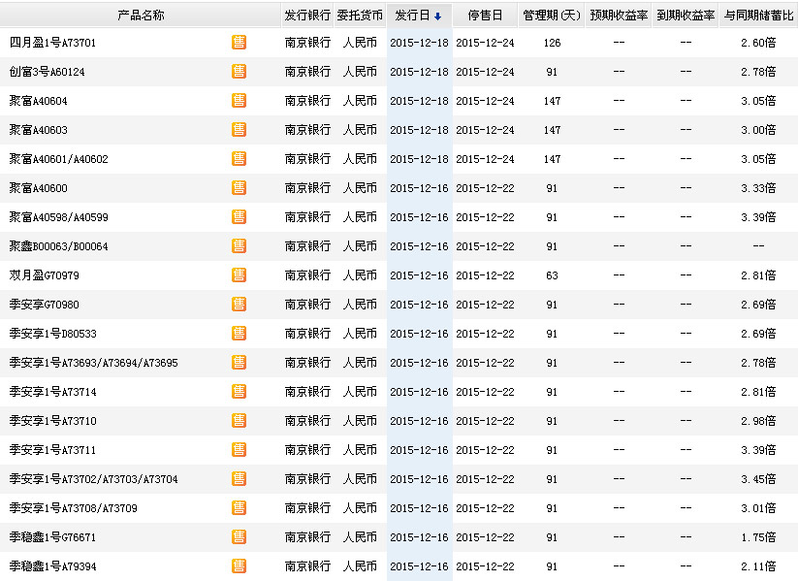Click the 3.45倍 savings ratio
This screenshot has width=798, height=581.
tap(758, 479)
